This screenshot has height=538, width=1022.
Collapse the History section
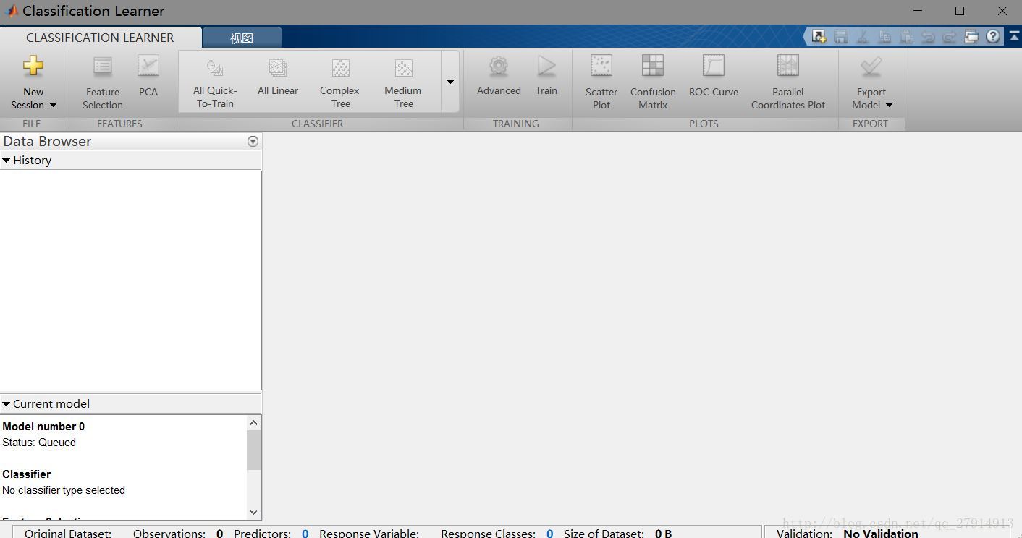click(7, 161)
